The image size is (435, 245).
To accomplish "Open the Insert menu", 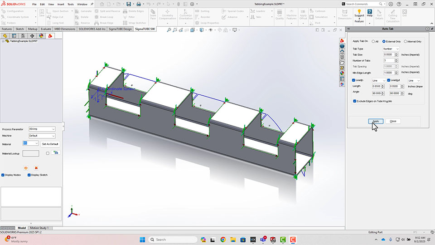I will (61, 4).
